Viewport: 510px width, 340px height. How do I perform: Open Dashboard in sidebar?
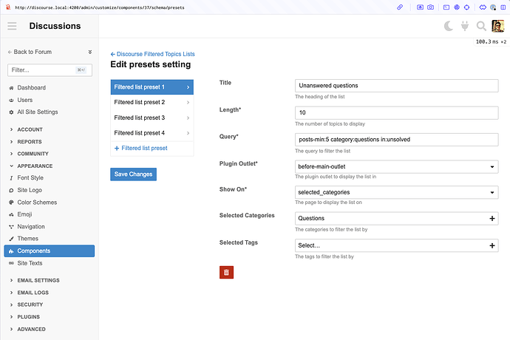point(31,87)
